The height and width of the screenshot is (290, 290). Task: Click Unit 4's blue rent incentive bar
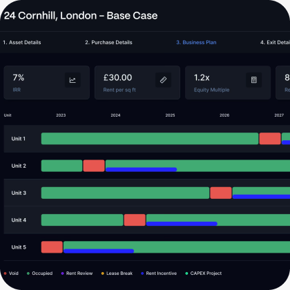[x=182, y=224]
